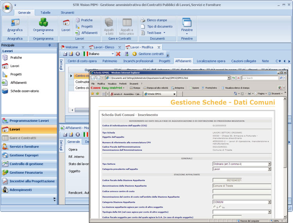Click the red X delete icon beside Italiano
Image resolution: width=293 pixels, height=223 pixels.
[x=118, y=54]
